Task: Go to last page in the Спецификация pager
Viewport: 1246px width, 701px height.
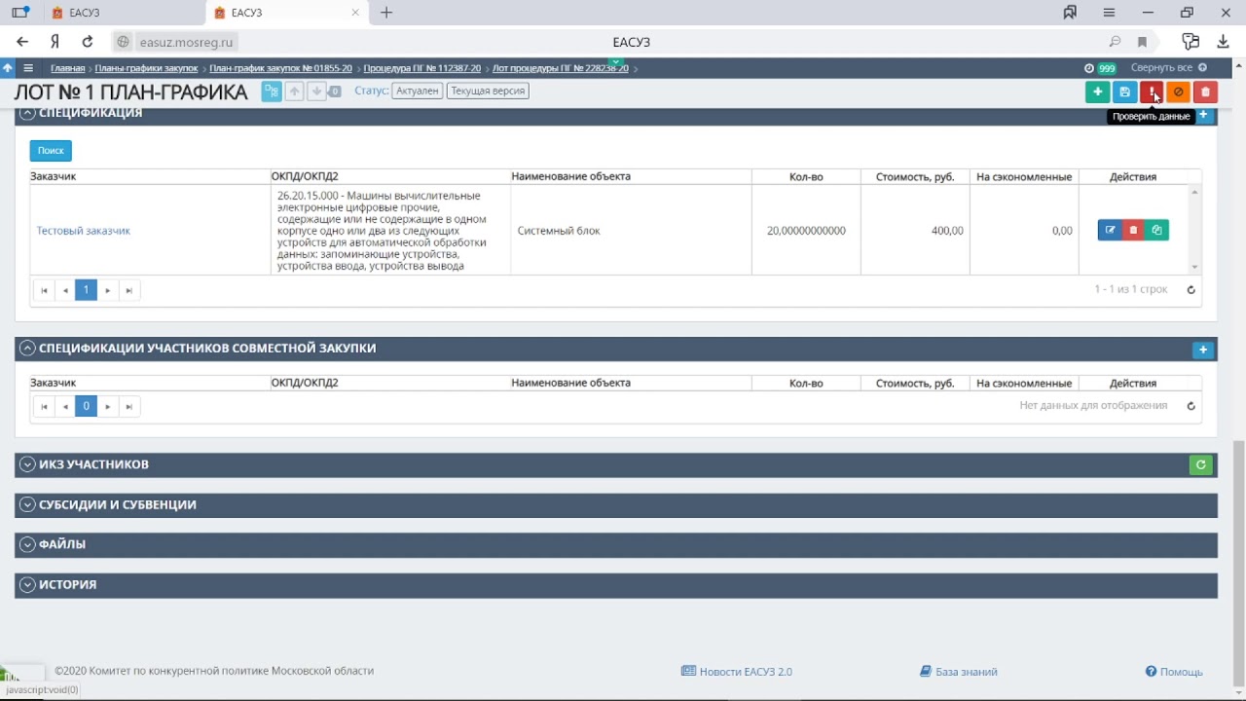Action: point(128,290)
